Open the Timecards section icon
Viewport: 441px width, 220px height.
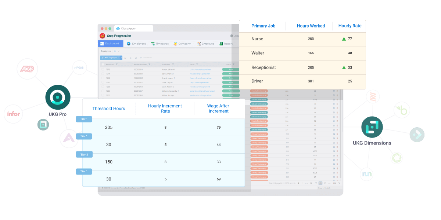153,44
